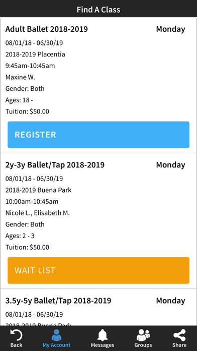This screenshot has height=351, width=197.
Task: Select the Messages tab label
Action: tap(103, 345)
